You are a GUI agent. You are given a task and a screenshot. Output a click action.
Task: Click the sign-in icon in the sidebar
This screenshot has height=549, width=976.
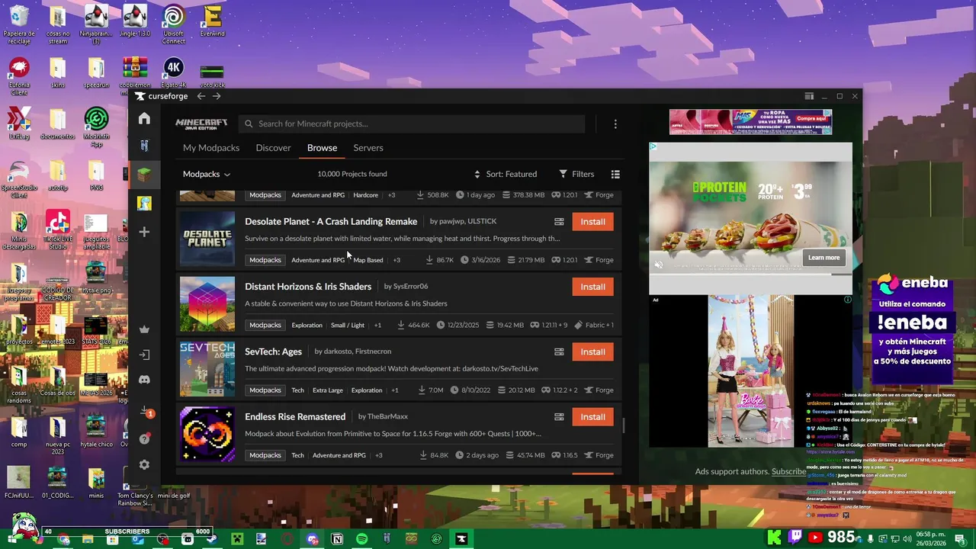click(144, 355)
